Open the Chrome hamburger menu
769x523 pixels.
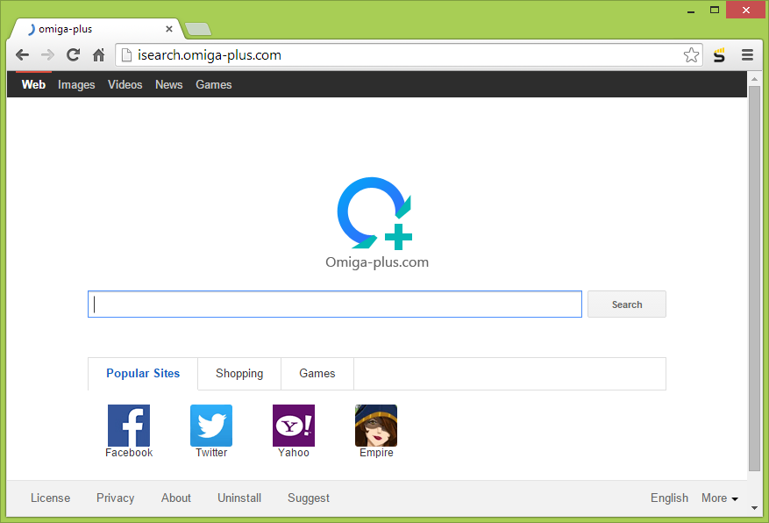(x=747, y=55)
